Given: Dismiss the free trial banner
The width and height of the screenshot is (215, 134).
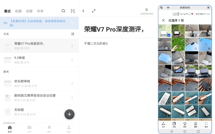Looking at the screenshot, I should click(x=73, y=23).
